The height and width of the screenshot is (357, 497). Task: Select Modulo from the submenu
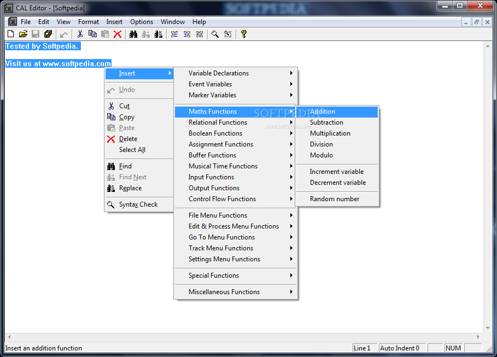tap(337, 155)
